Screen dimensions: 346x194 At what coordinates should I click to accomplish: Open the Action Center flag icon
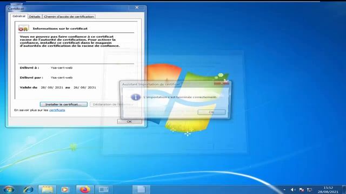[x=302, y=190]
